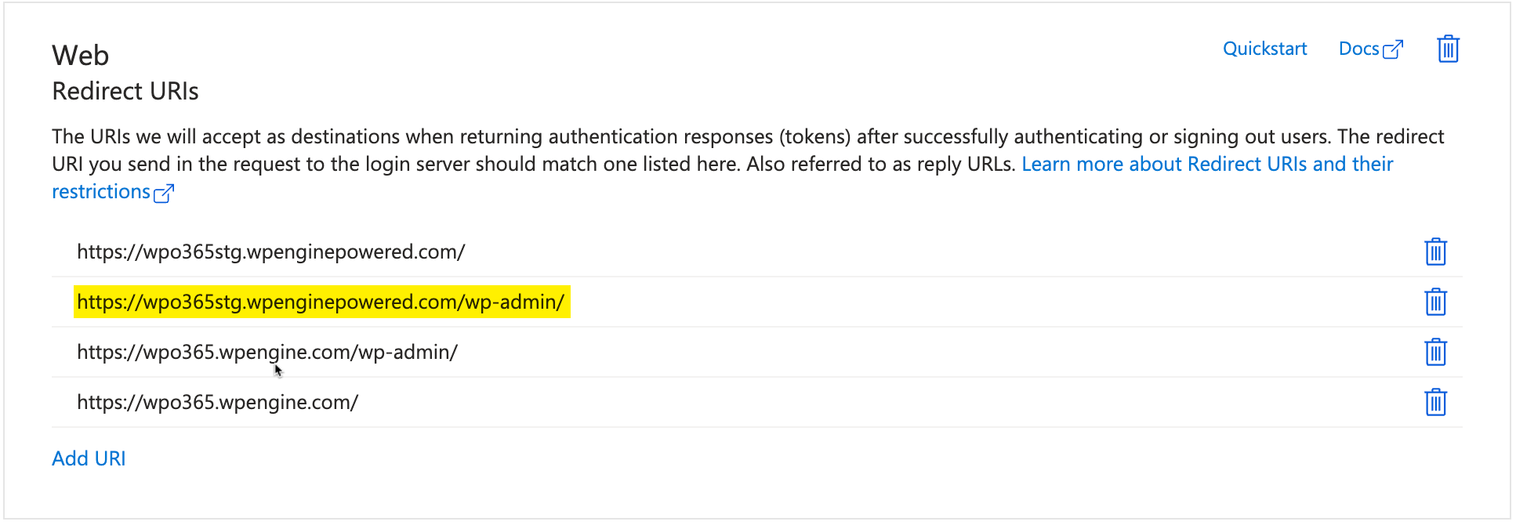Click the Web section heading
Screen dimensions: 1516x525
[x=80, y=56]
